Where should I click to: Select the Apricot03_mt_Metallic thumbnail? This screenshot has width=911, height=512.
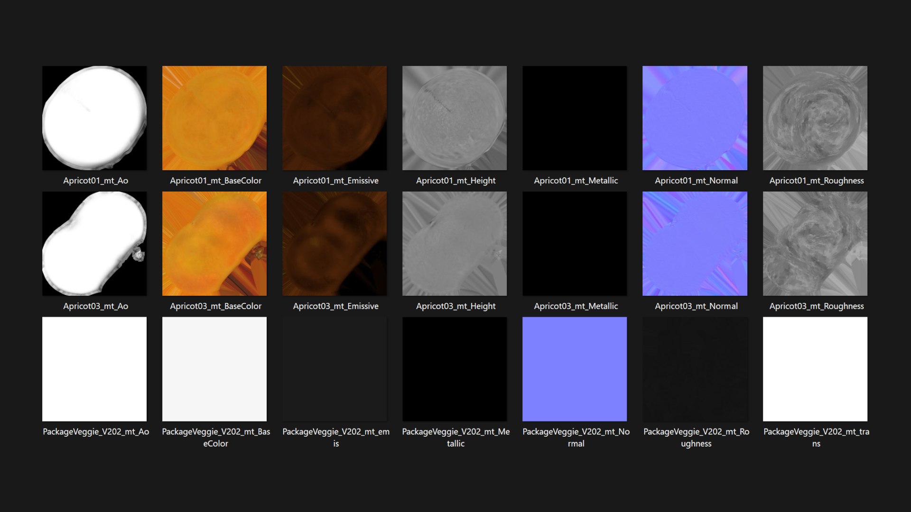[x=575, y=244]
